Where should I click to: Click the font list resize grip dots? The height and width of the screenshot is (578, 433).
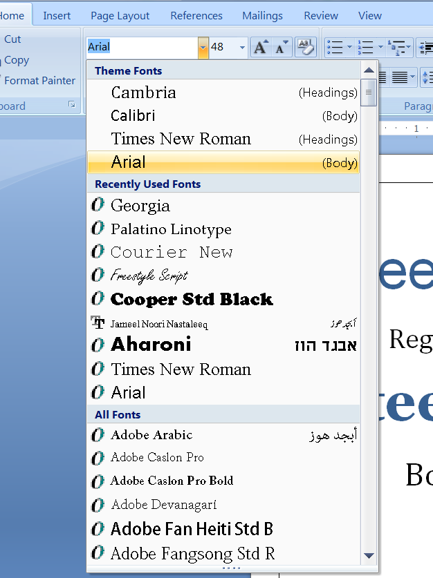coord(232,568)
